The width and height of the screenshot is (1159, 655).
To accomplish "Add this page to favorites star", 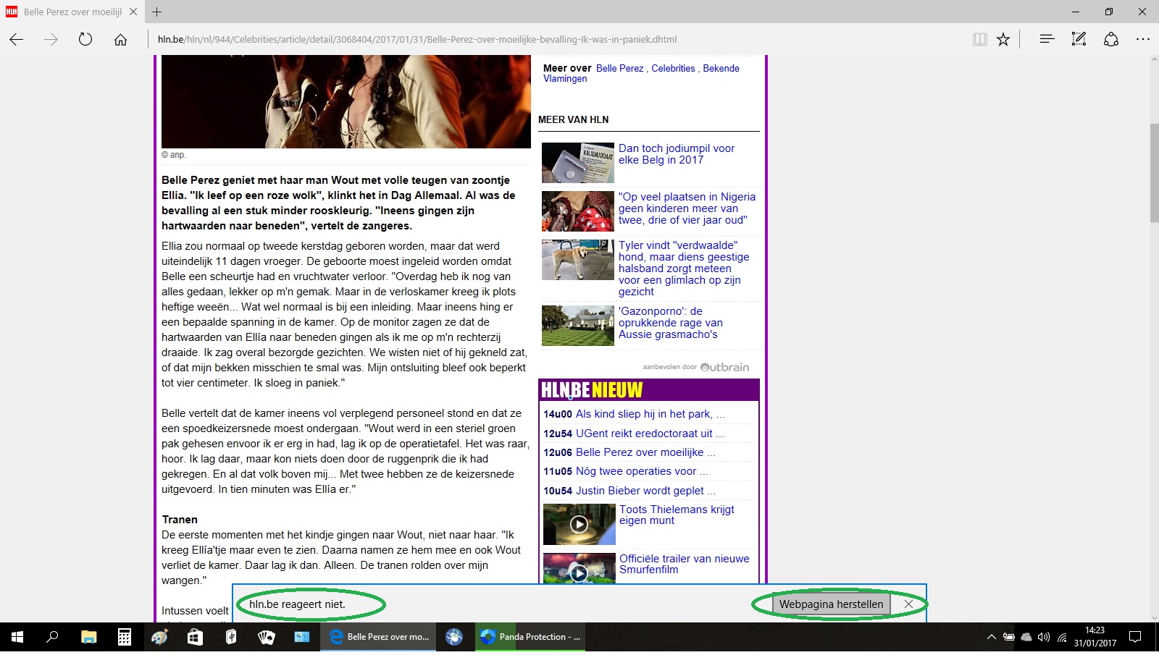I will coord(1003,40).
